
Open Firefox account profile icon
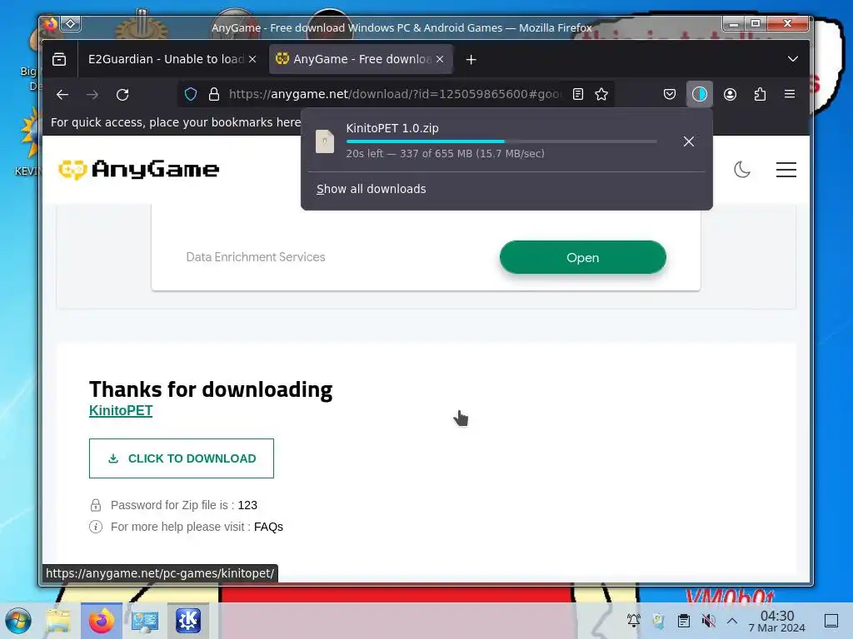pos(730,94)
